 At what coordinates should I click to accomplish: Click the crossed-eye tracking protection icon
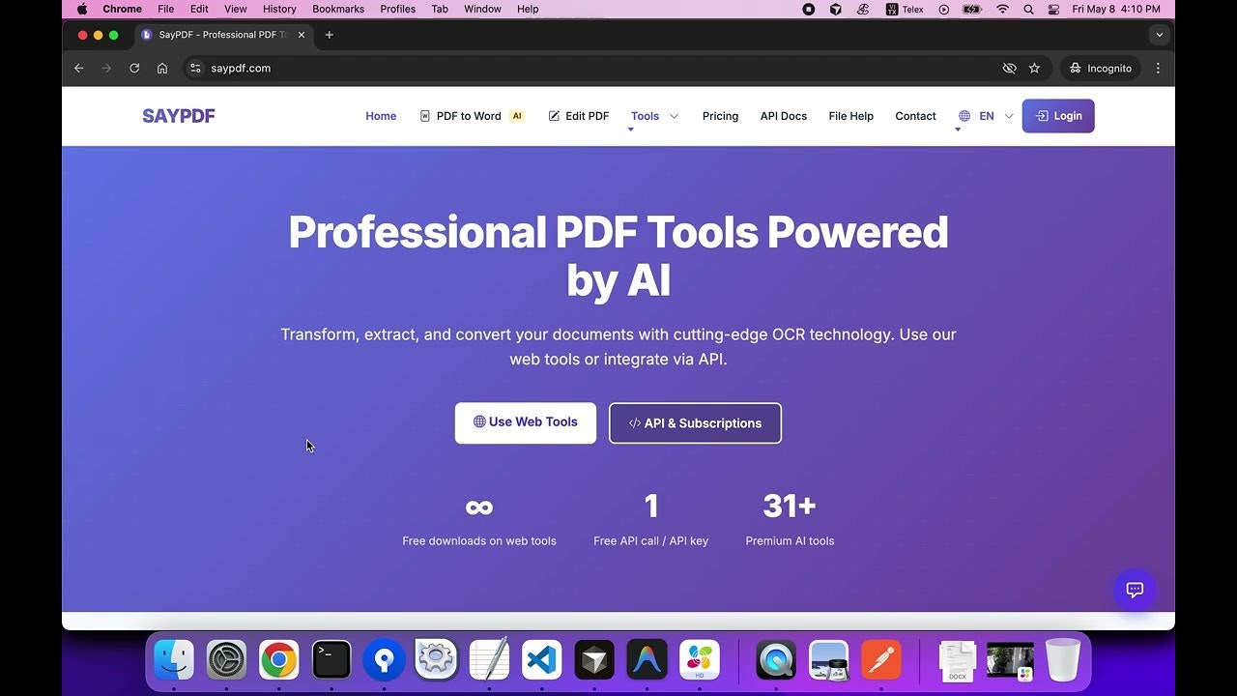click(x=1009, y=69)
